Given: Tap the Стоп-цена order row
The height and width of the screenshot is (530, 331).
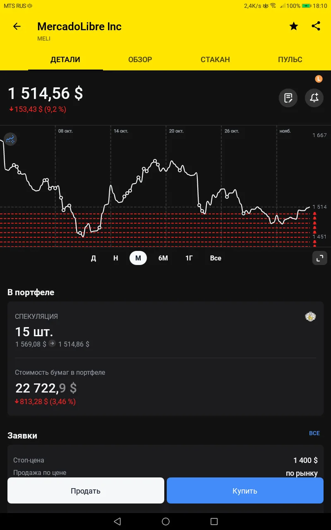Looking at the screenshot, I should point(165,460).
